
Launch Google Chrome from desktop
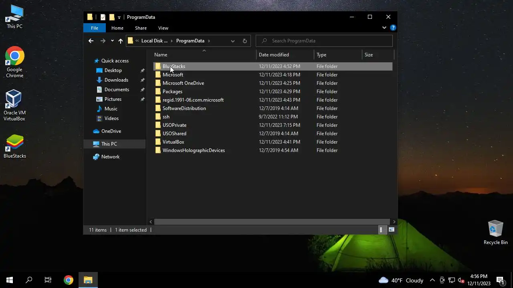coord(15,62)
